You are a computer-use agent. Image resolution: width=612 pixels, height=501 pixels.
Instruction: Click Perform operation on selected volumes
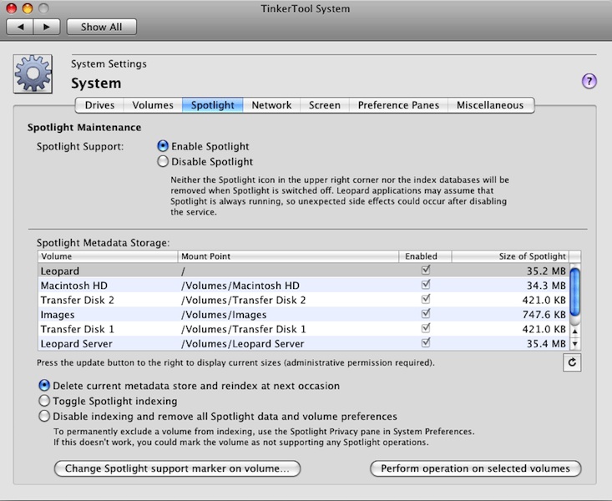pos(475,468)
